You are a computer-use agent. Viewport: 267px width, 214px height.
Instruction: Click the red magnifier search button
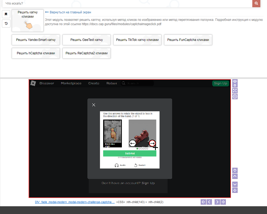pyautogui.click(x=256, y=3)
